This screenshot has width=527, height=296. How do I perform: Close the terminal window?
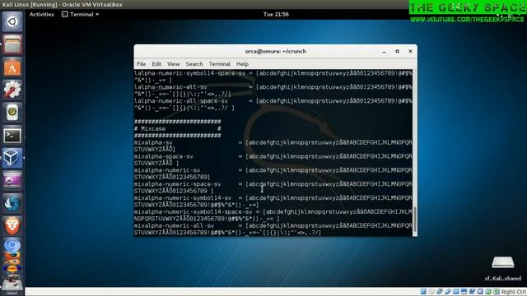tap(410, 51)
